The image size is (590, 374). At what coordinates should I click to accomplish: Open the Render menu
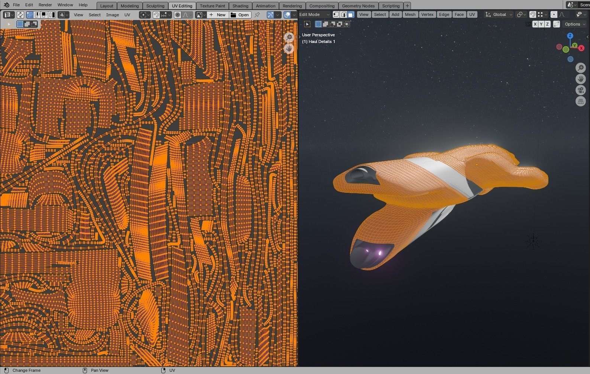tap(45, 5)
